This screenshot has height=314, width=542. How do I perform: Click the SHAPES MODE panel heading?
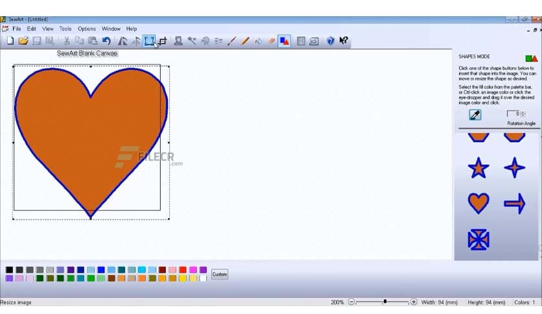475,56
